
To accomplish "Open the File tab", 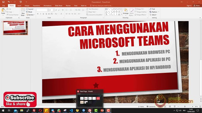I will pyautogui.click(x=3, y=6).
